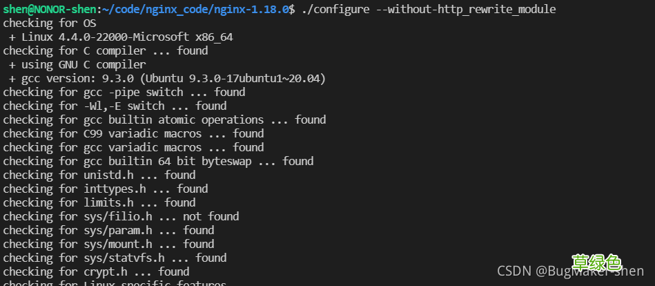Click the gcc version 9.3.0 line
Screen dimensions: 655x286
click(168, 78)
